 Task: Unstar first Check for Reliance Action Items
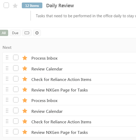pyautogui.click(x=25, y=79)
